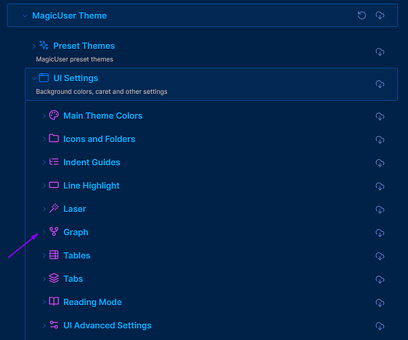Image resolution: width=408 pixels, height=340 pixels.
Task: Click the palette icon beside Main Theme Colors
Action: coord(54,115)
